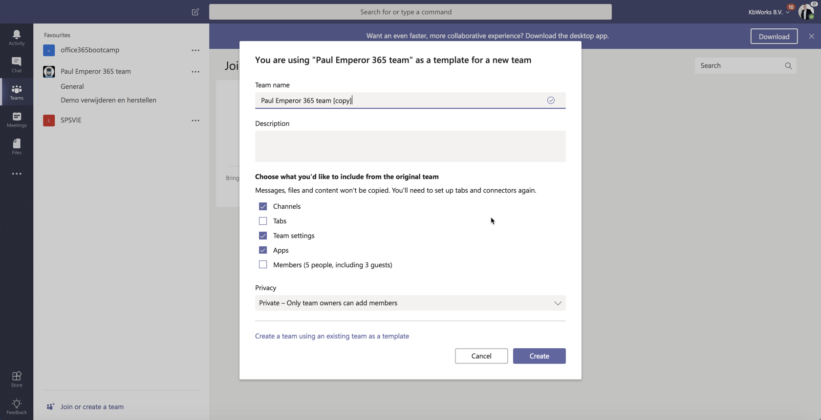Open the Feedback panel
This screenshot has width=821, height=420.
[x=17, y=406]
